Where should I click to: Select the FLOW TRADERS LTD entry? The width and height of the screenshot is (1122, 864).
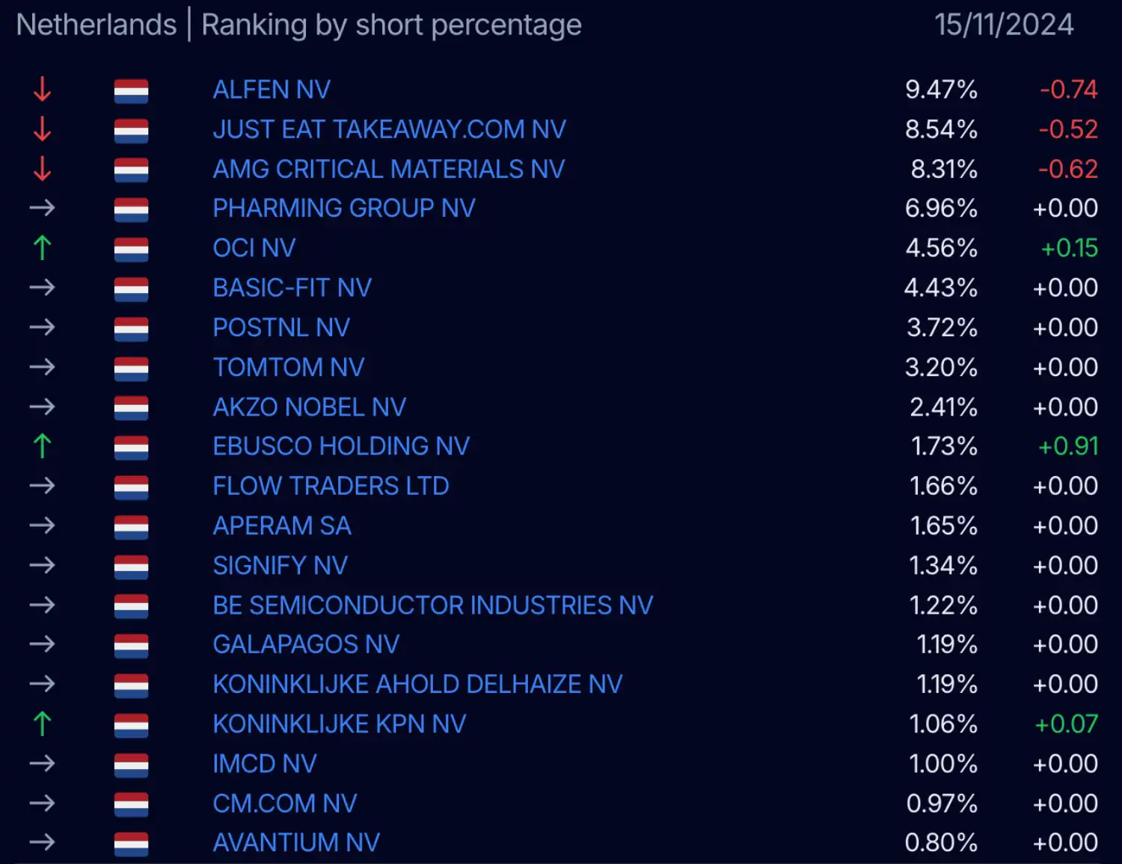331,487
